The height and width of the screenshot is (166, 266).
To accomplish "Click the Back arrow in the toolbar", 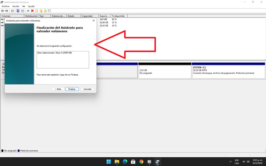I will point(2,11).
